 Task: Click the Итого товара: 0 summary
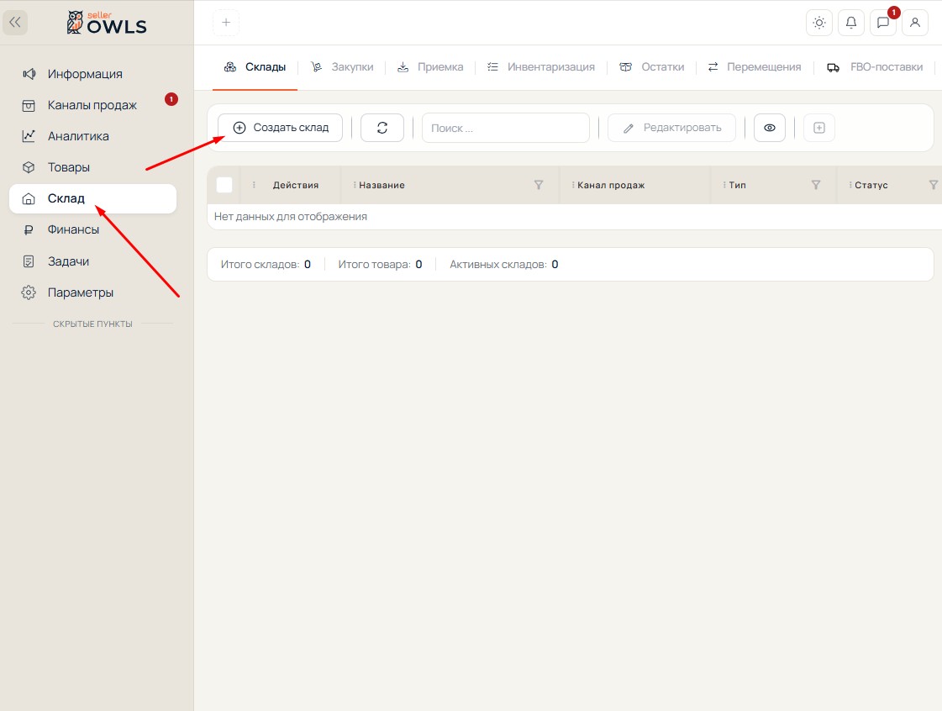381,265
